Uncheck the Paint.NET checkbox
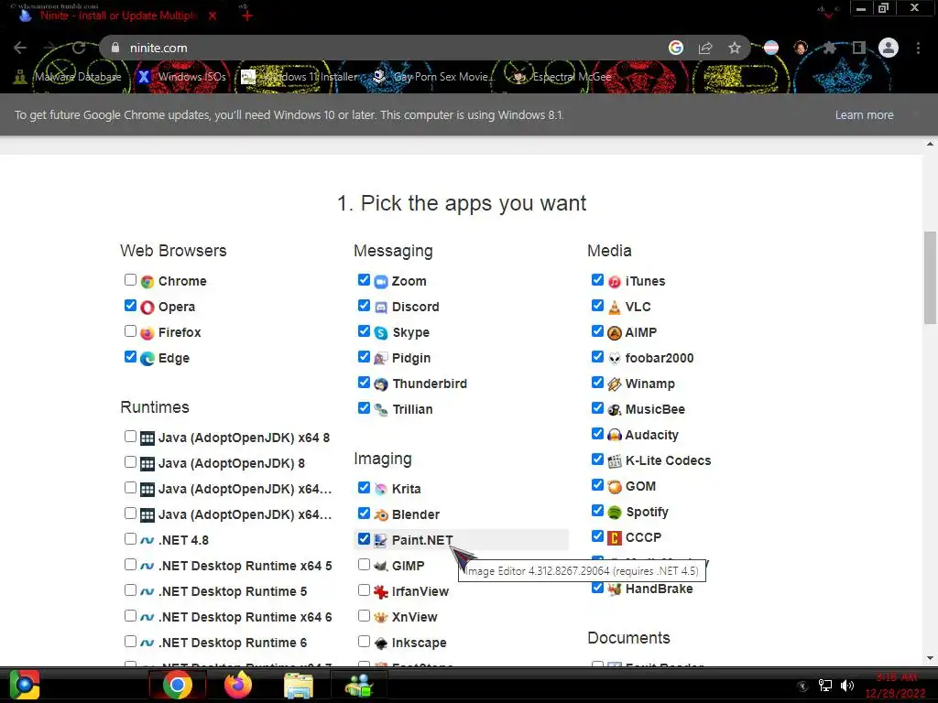Viewport: 938px width, 703px height. pos(364,538)
